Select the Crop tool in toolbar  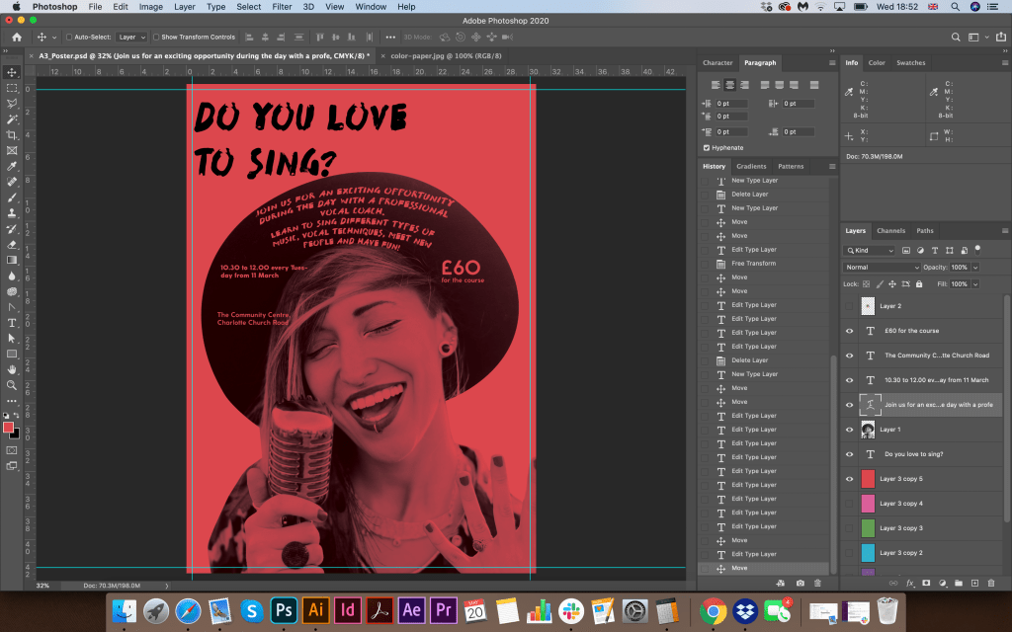(12, 134)
